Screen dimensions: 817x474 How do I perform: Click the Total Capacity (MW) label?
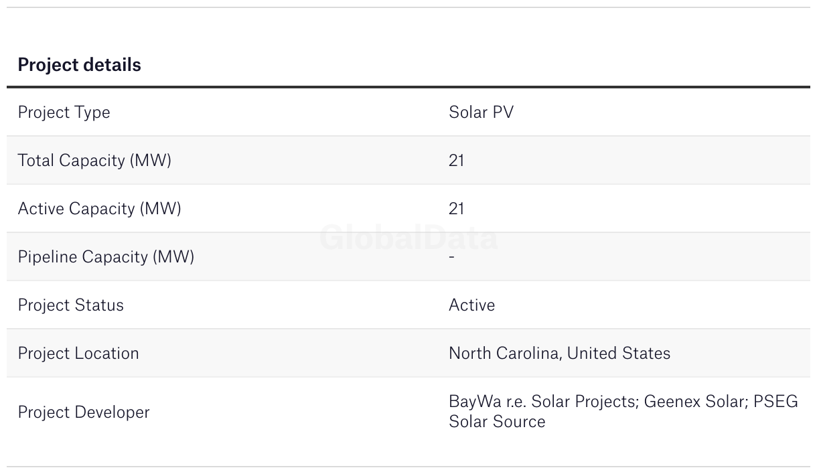(x=94, y=161)
